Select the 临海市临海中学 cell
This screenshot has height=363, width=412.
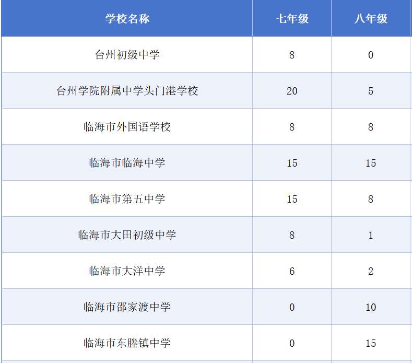127,163
